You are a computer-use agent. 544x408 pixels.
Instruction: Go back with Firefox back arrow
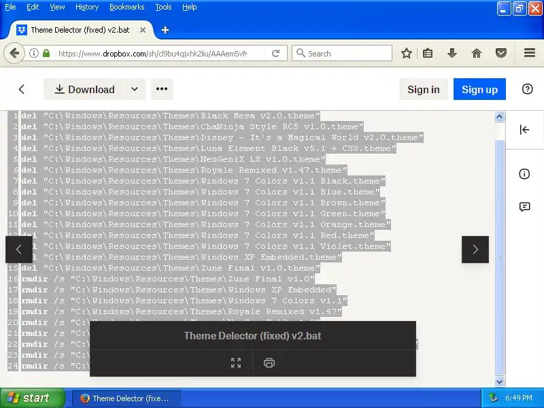(x=14, y=54)
